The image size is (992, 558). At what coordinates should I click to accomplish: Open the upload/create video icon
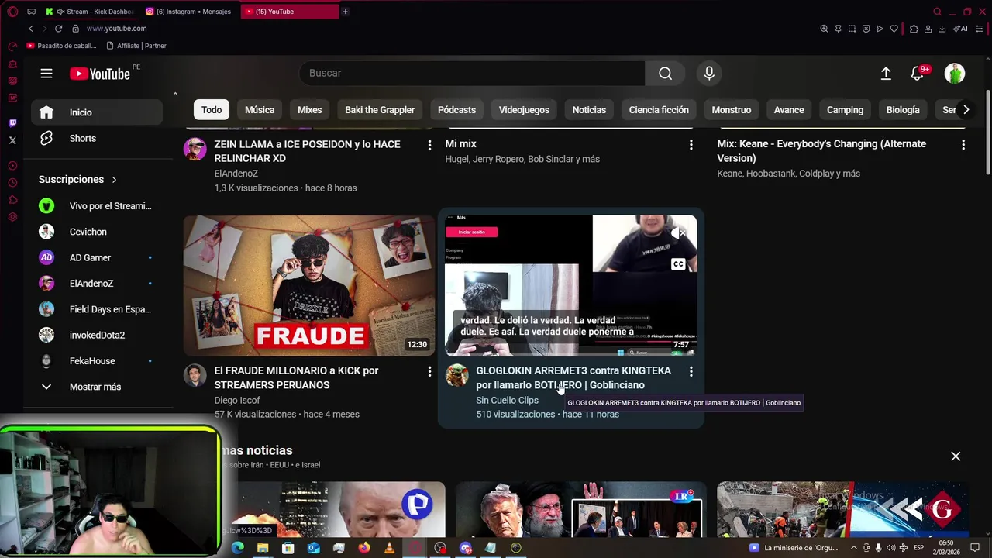tap(886, 73)
